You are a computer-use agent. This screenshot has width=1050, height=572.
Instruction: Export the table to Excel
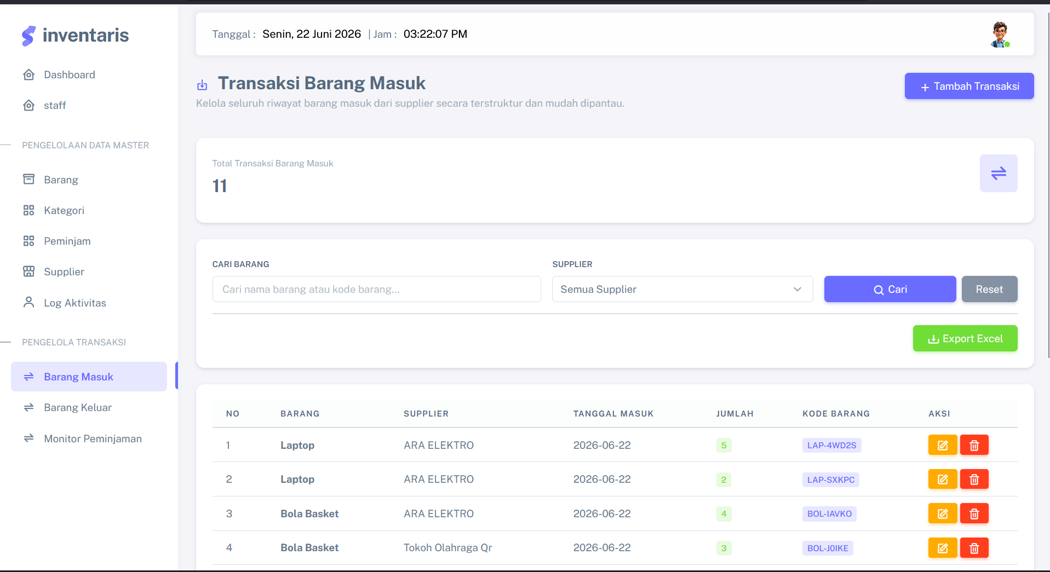(x=965, y=338)
